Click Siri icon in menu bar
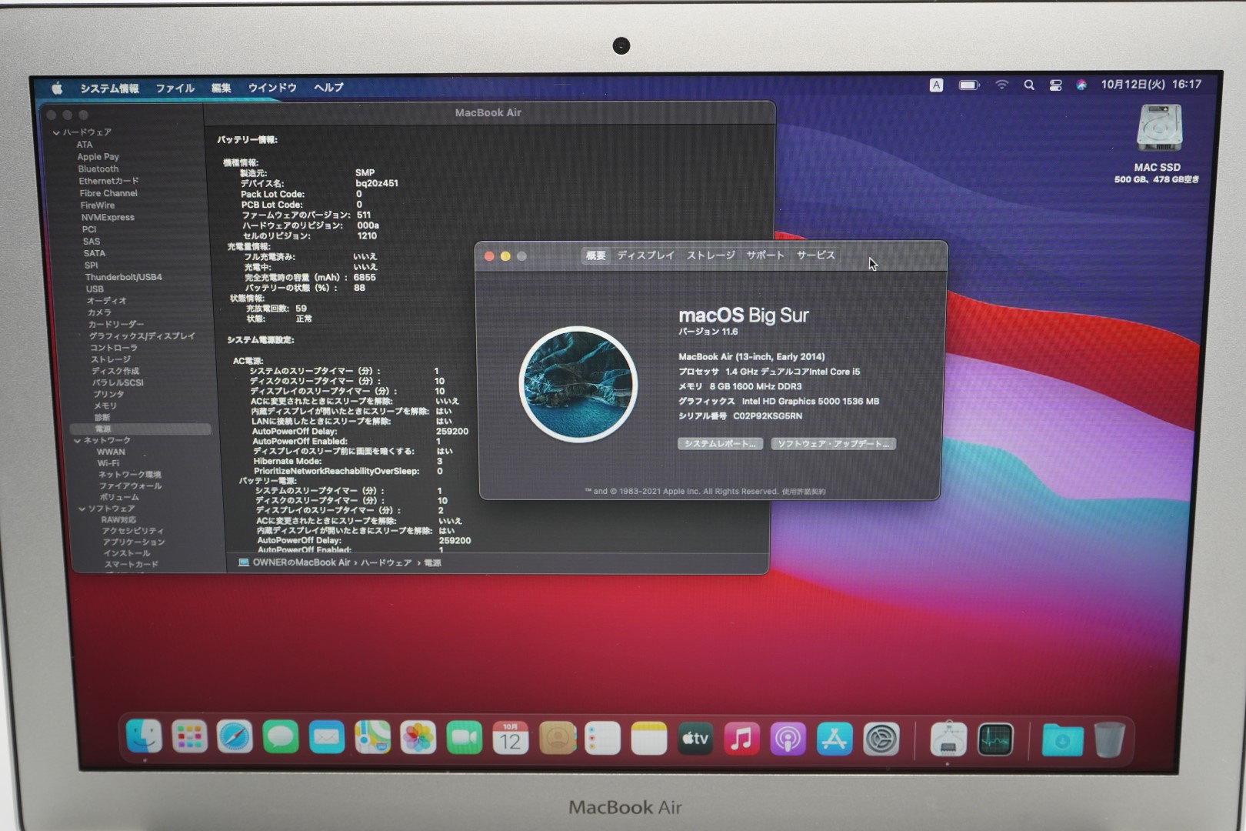Viewport: 1246px width, 831px height. click(x=1081, y=85)
